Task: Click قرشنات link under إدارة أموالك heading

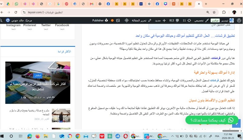Action: tap(214, 80)
